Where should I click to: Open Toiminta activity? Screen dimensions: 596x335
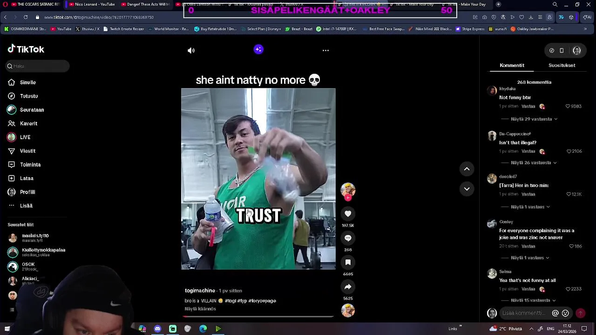[x=24, y=165]
